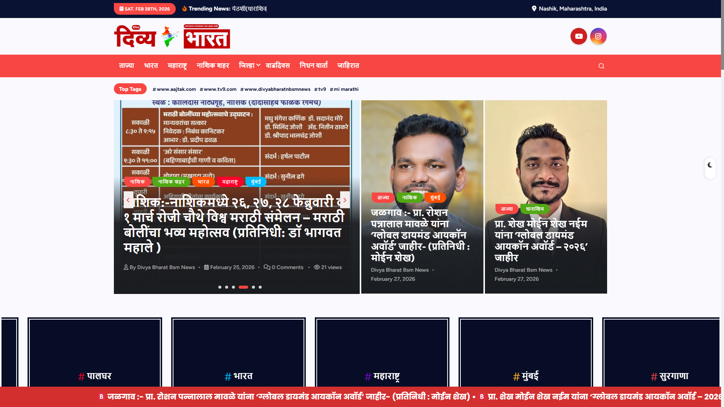Click the Divya Bharat site logo
Image resolution: width=724 pixels, height=407 pixels.
(172, 37)
